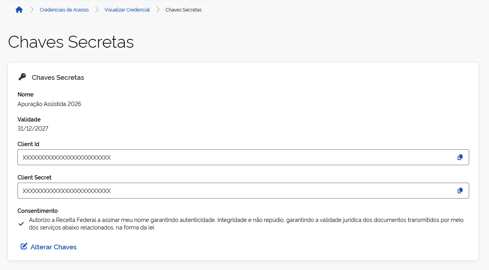Click the Chaves Secretas page title
The height and width of the screenshot is (270, 489).
71,42
